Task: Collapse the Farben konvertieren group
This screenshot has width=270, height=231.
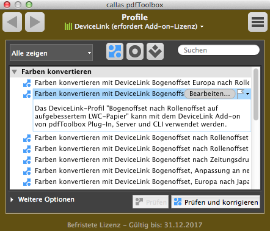Action: point(14,71)
